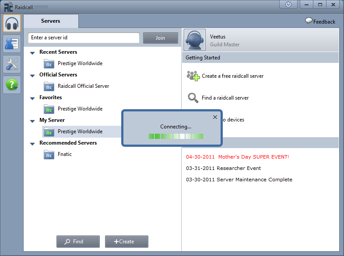The image size is (344, 256).
Task: Click the partially hidden devices link
Action: point(234,120)
